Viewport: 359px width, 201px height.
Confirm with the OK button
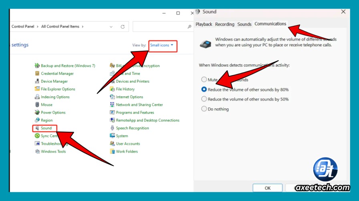coord(267,188)
